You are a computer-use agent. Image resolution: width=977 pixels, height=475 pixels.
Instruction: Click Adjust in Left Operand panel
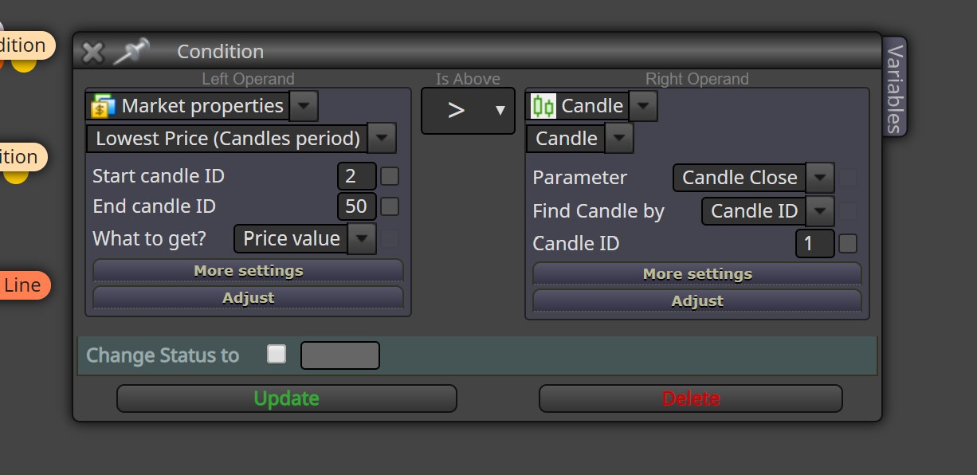[x=249, y=297]
